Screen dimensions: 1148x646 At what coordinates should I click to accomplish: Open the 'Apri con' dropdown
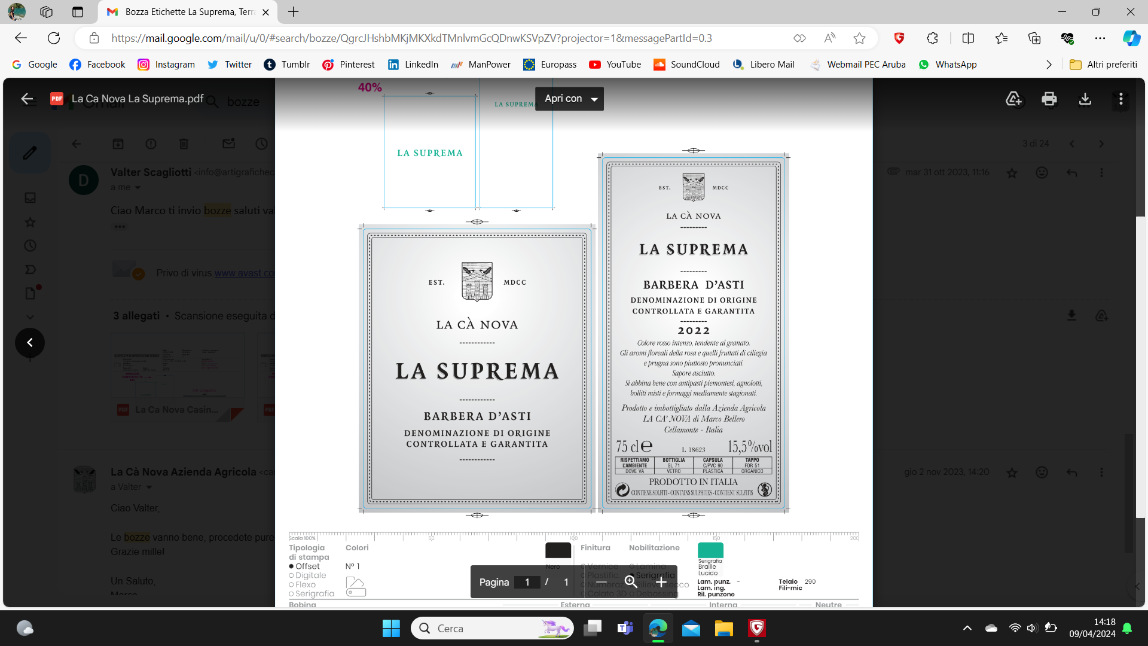pyautogui.click(x=570, y=99)
